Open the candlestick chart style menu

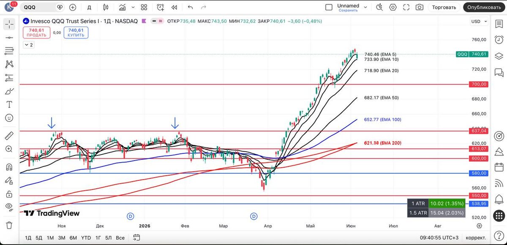click(106, 7)
